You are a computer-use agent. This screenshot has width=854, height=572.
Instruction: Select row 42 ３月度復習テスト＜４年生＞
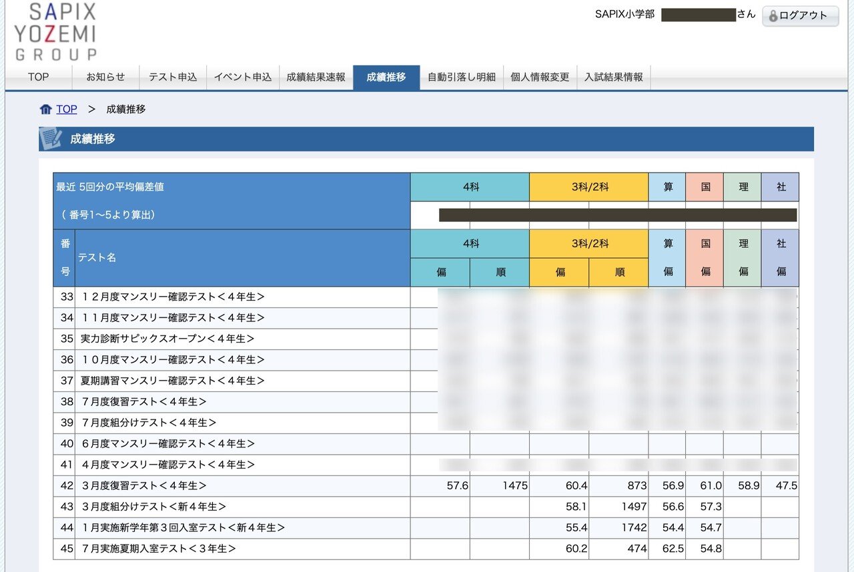click(144, 486)
